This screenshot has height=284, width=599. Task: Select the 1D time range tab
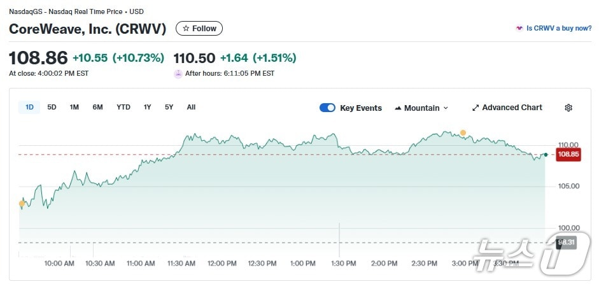point(30,107)
